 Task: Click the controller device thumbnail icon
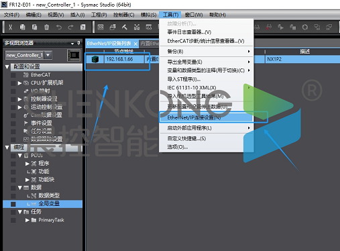tap(74, 55)
